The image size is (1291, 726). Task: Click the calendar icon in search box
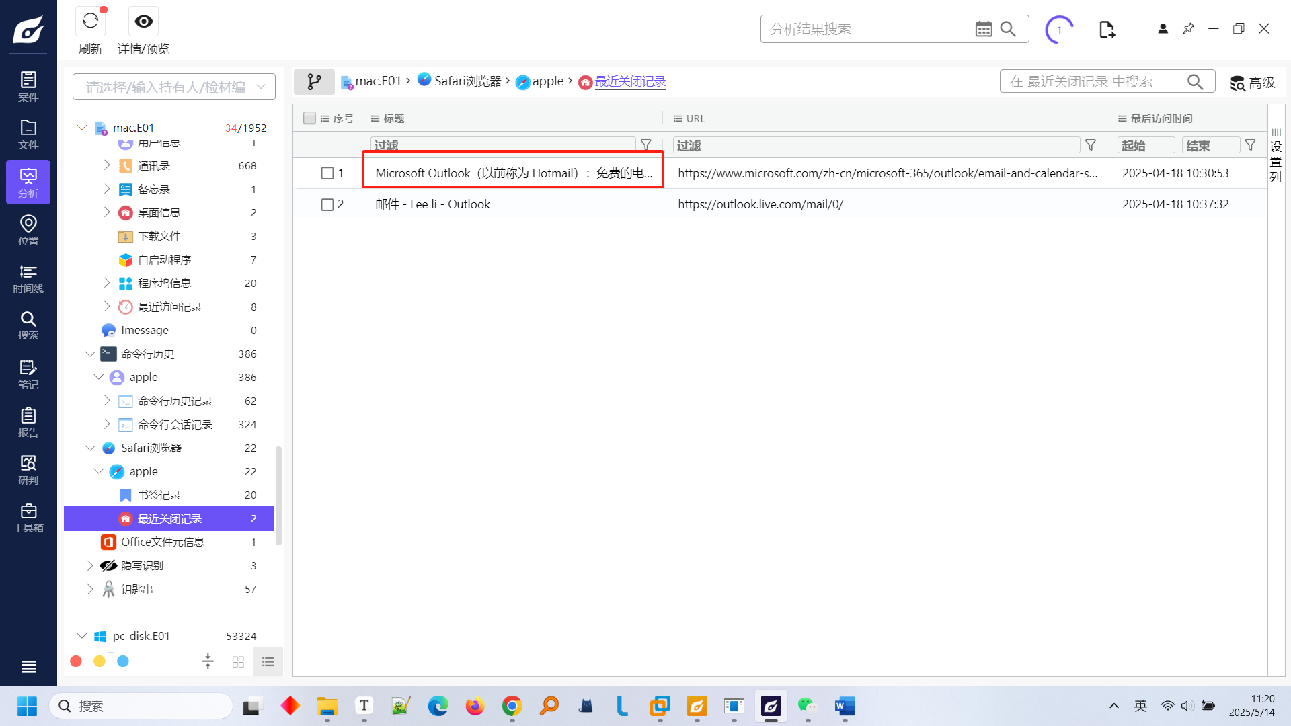(x=984, y=29)
